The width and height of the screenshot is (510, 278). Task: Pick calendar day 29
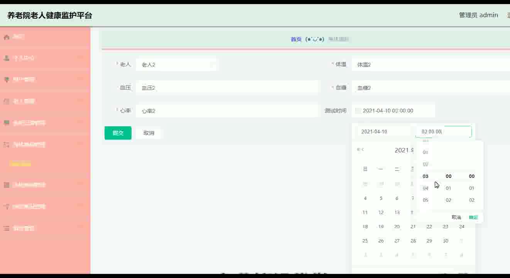tap(429, 241)
